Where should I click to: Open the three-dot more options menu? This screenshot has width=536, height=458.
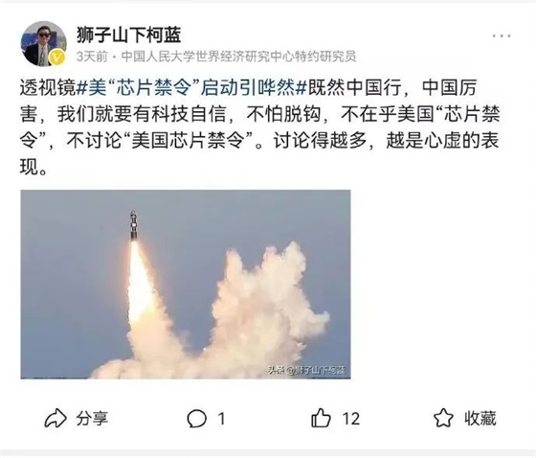[x=502, y=35]
